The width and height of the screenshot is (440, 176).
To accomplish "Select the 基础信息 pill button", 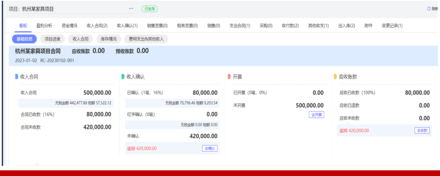I will click(24, 39).
